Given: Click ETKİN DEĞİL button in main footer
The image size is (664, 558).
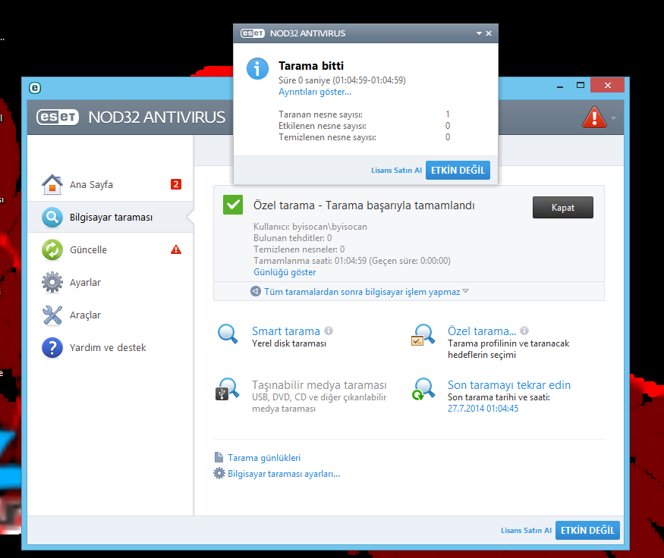Looking at the screenshot, I should click(587, 531).
